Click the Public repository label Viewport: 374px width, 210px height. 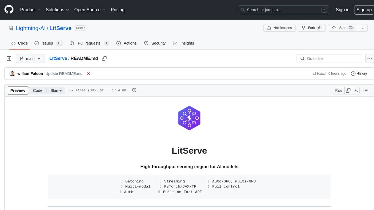[x=81, y=28]
